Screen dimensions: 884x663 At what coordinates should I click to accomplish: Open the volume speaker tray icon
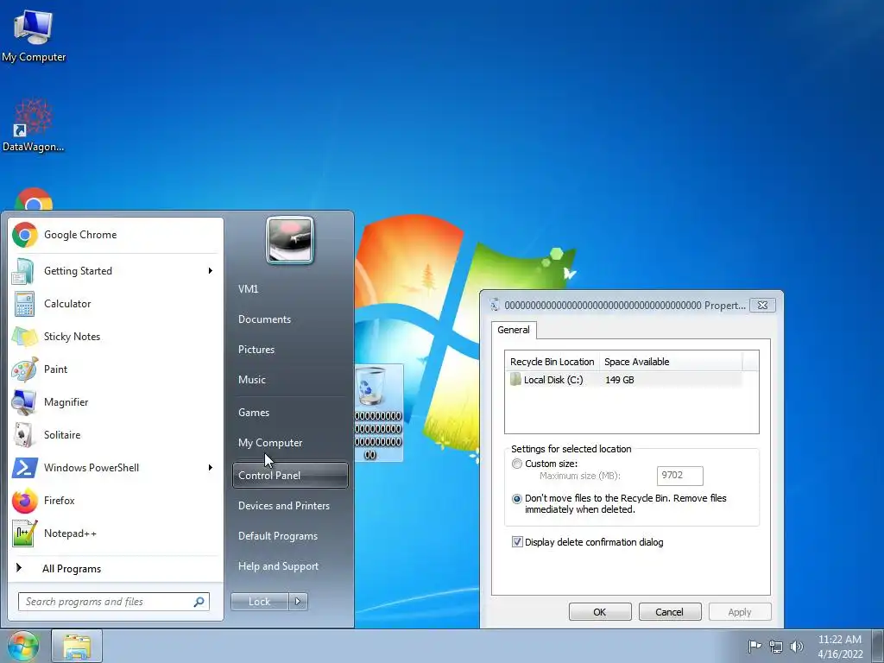coord(796,647)
